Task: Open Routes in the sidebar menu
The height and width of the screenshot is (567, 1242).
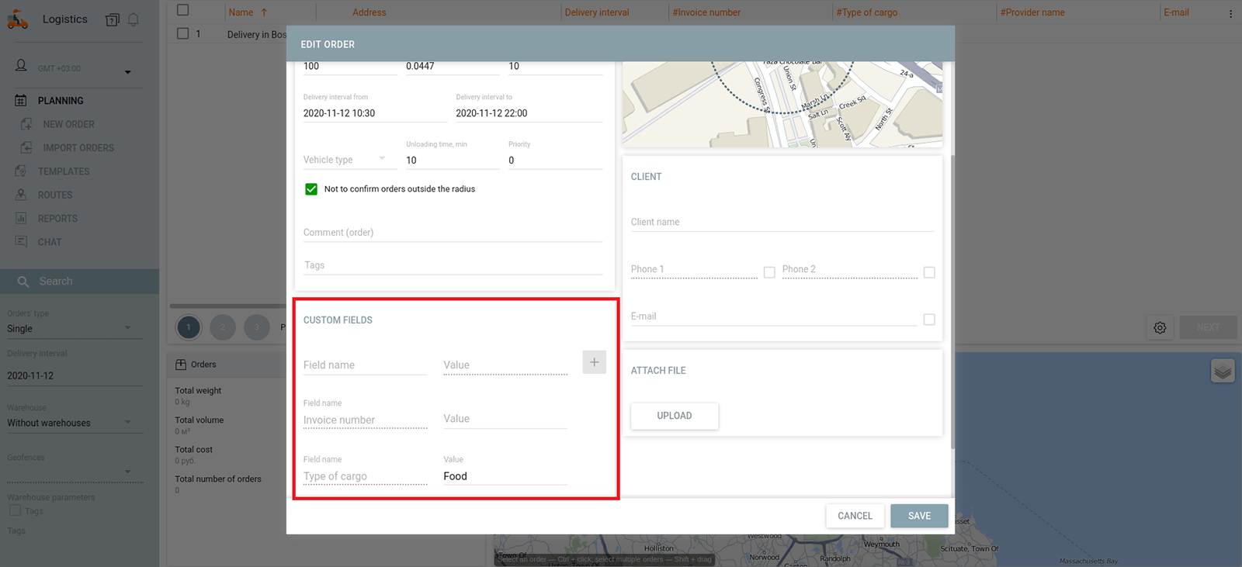Action: [54, 195]
